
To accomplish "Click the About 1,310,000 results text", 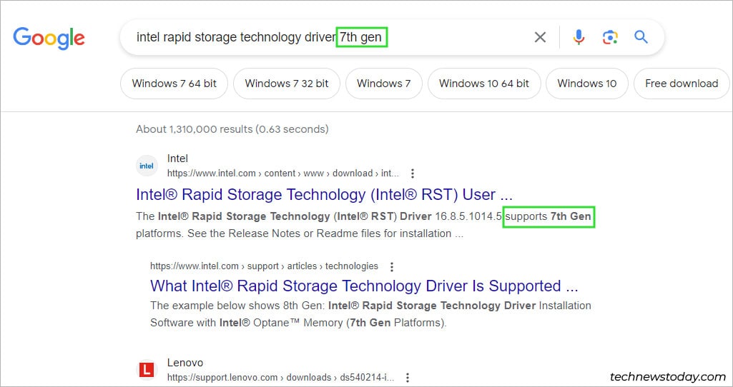I will tap(232, 129).
